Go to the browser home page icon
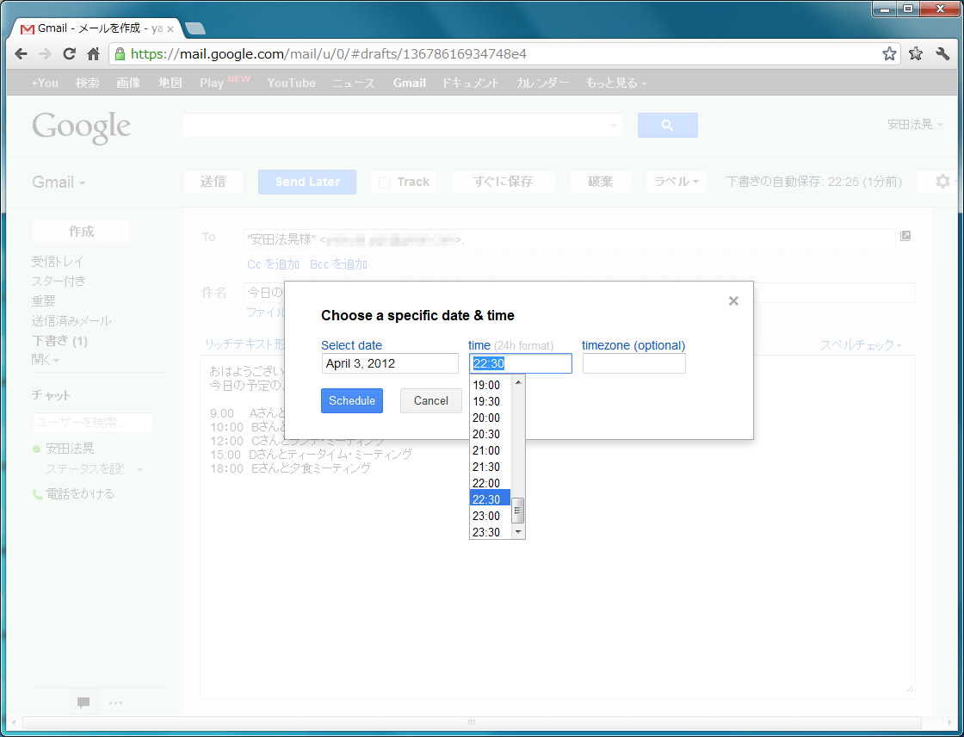Screen dimensions: 964x737 [94, 54]
